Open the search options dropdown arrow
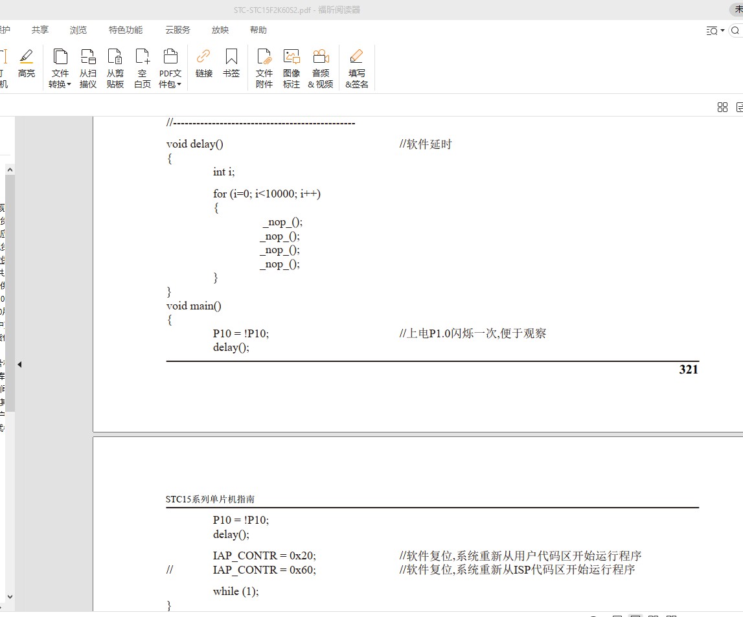 tap(722, 31)
